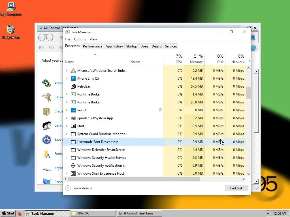Image resolution: width=290 pixels, height=217 pixels.
Task: Click Task Manager horizontal scrollbar thumb
Action: (x=134, y=179)
